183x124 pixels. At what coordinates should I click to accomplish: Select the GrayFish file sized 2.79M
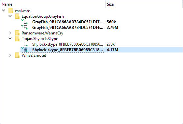(68, 28)
